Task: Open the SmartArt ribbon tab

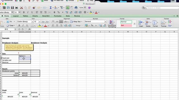Action: click(x=46, y=16)
